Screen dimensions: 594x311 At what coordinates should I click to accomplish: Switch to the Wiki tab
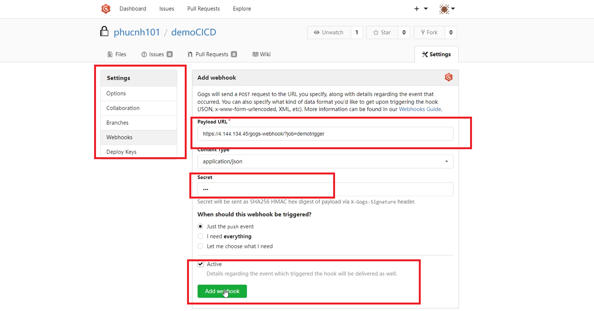click(x=262, y=54)
